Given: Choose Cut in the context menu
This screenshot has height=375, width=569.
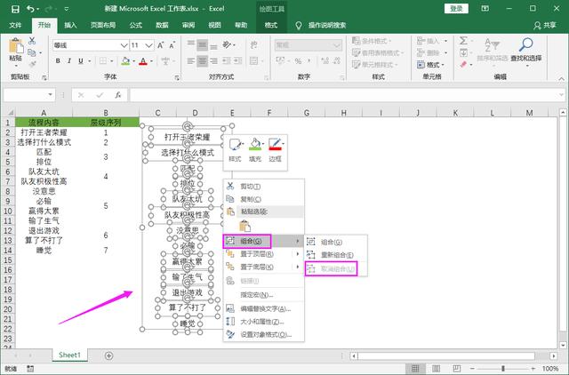Looking at the screenshot, I should [263, 187].
